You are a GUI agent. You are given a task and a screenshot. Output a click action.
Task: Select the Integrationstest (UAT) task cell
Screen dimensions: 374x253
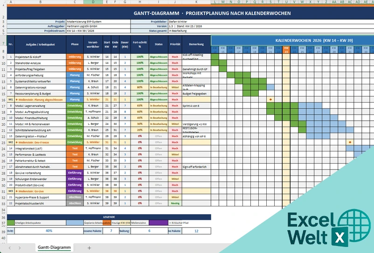tap(40, 149)
